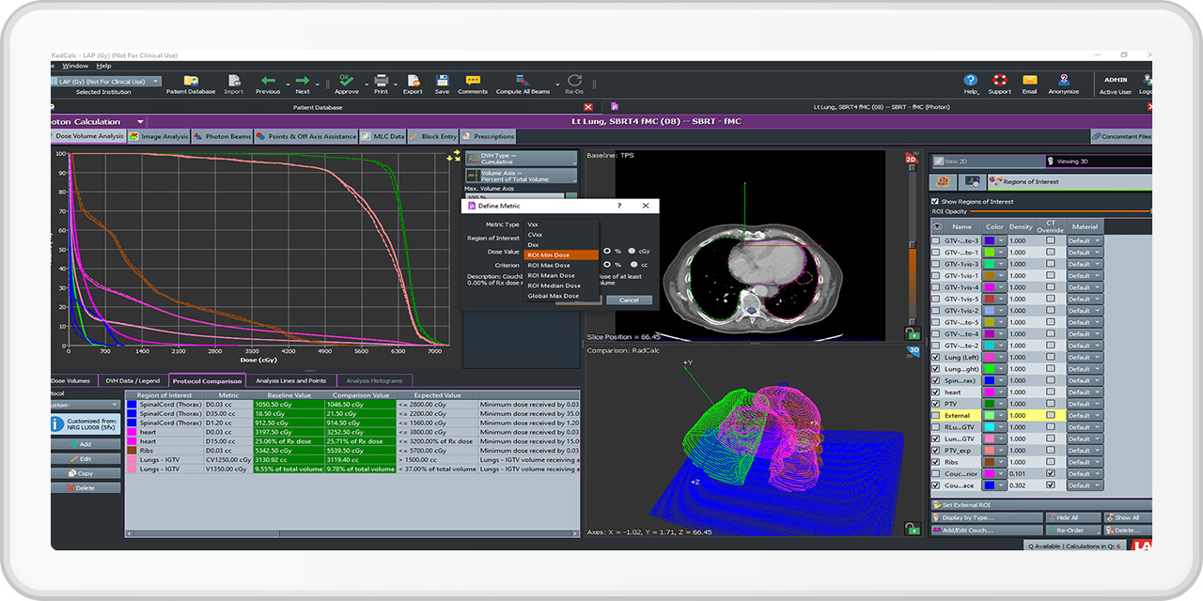Click Cancel in Define Metric dialog
Viewport: 1203px width, 601px height.
coord(629,300)
